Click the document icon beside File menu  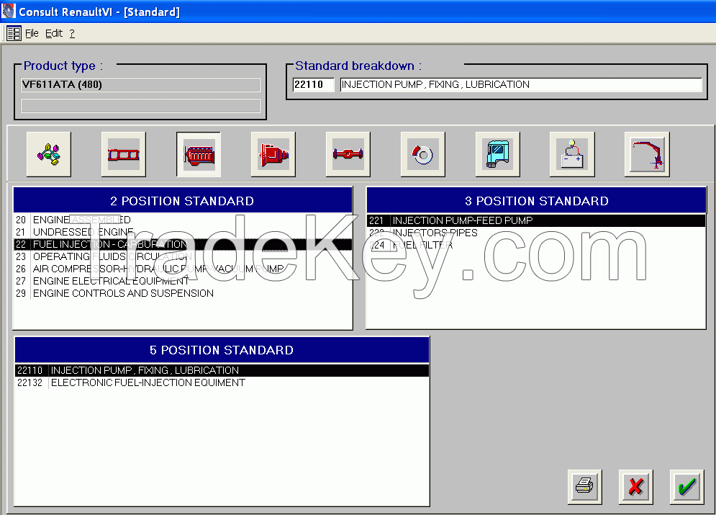(14, 33)
